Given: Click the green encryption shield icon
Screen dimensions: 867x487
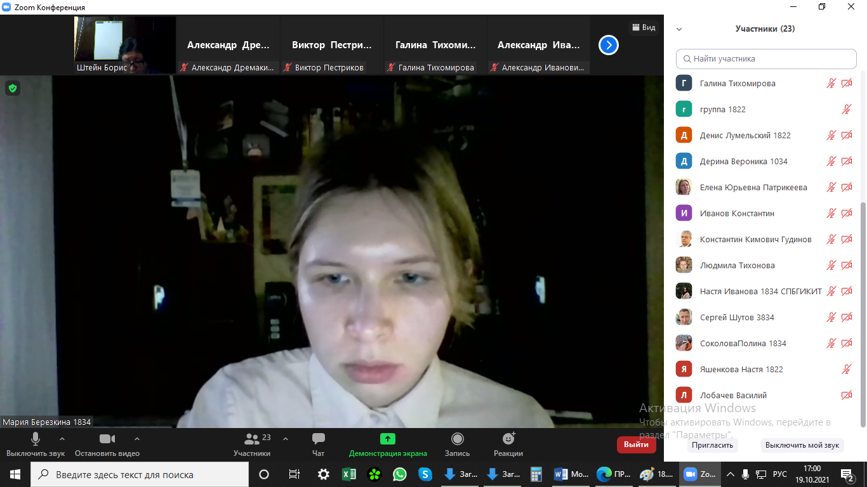Looking at the screenshot, I should click(12, 88).
